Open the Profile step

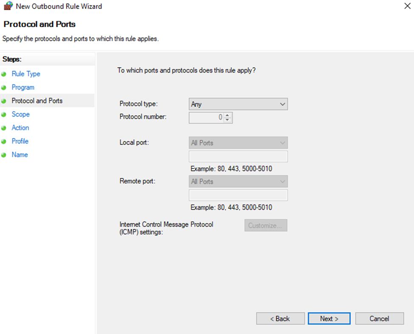tap(20, 141)
